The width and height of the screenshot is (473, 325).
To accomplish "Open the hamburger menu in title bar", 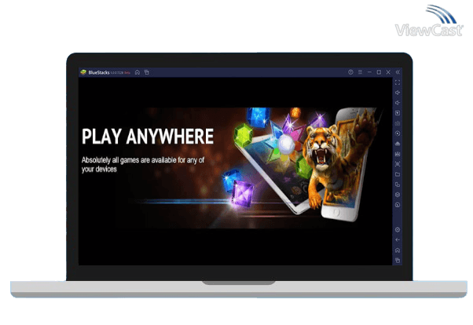I will [x=360, y=72].
